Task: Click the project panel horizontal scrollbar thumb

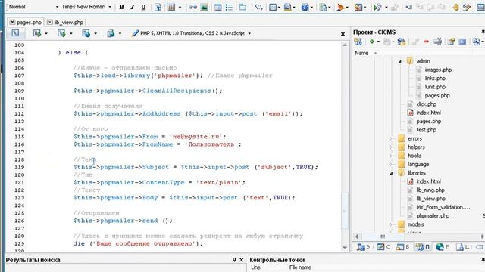Action: (x=383, y=236)
